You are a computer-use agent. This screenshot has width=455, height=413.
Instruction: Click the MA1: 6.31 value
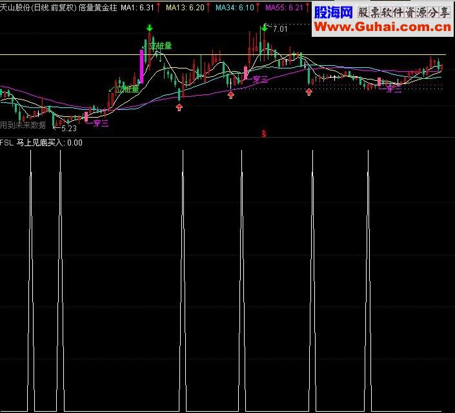[x=137, y=8]
